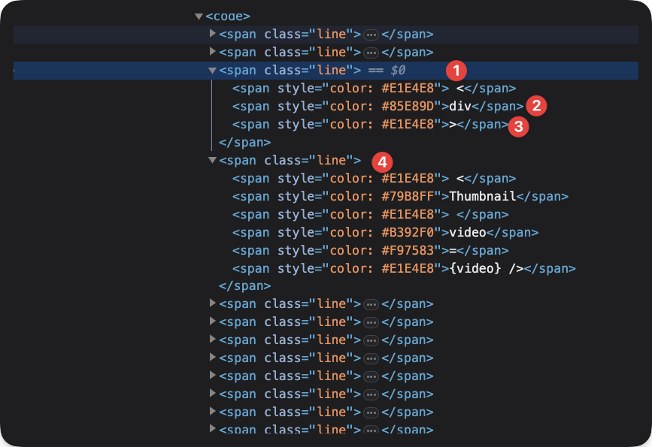Click ellipsis on first line span below Thumbnail block
Viewport: 652px width, 447px height.
tap(370, 304)
